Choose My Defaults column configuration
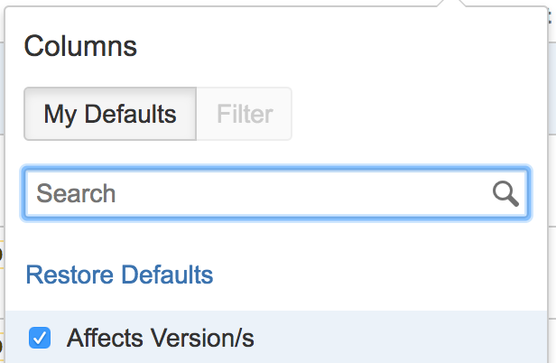This screenshot has height=363, width=556. point(110,114)
